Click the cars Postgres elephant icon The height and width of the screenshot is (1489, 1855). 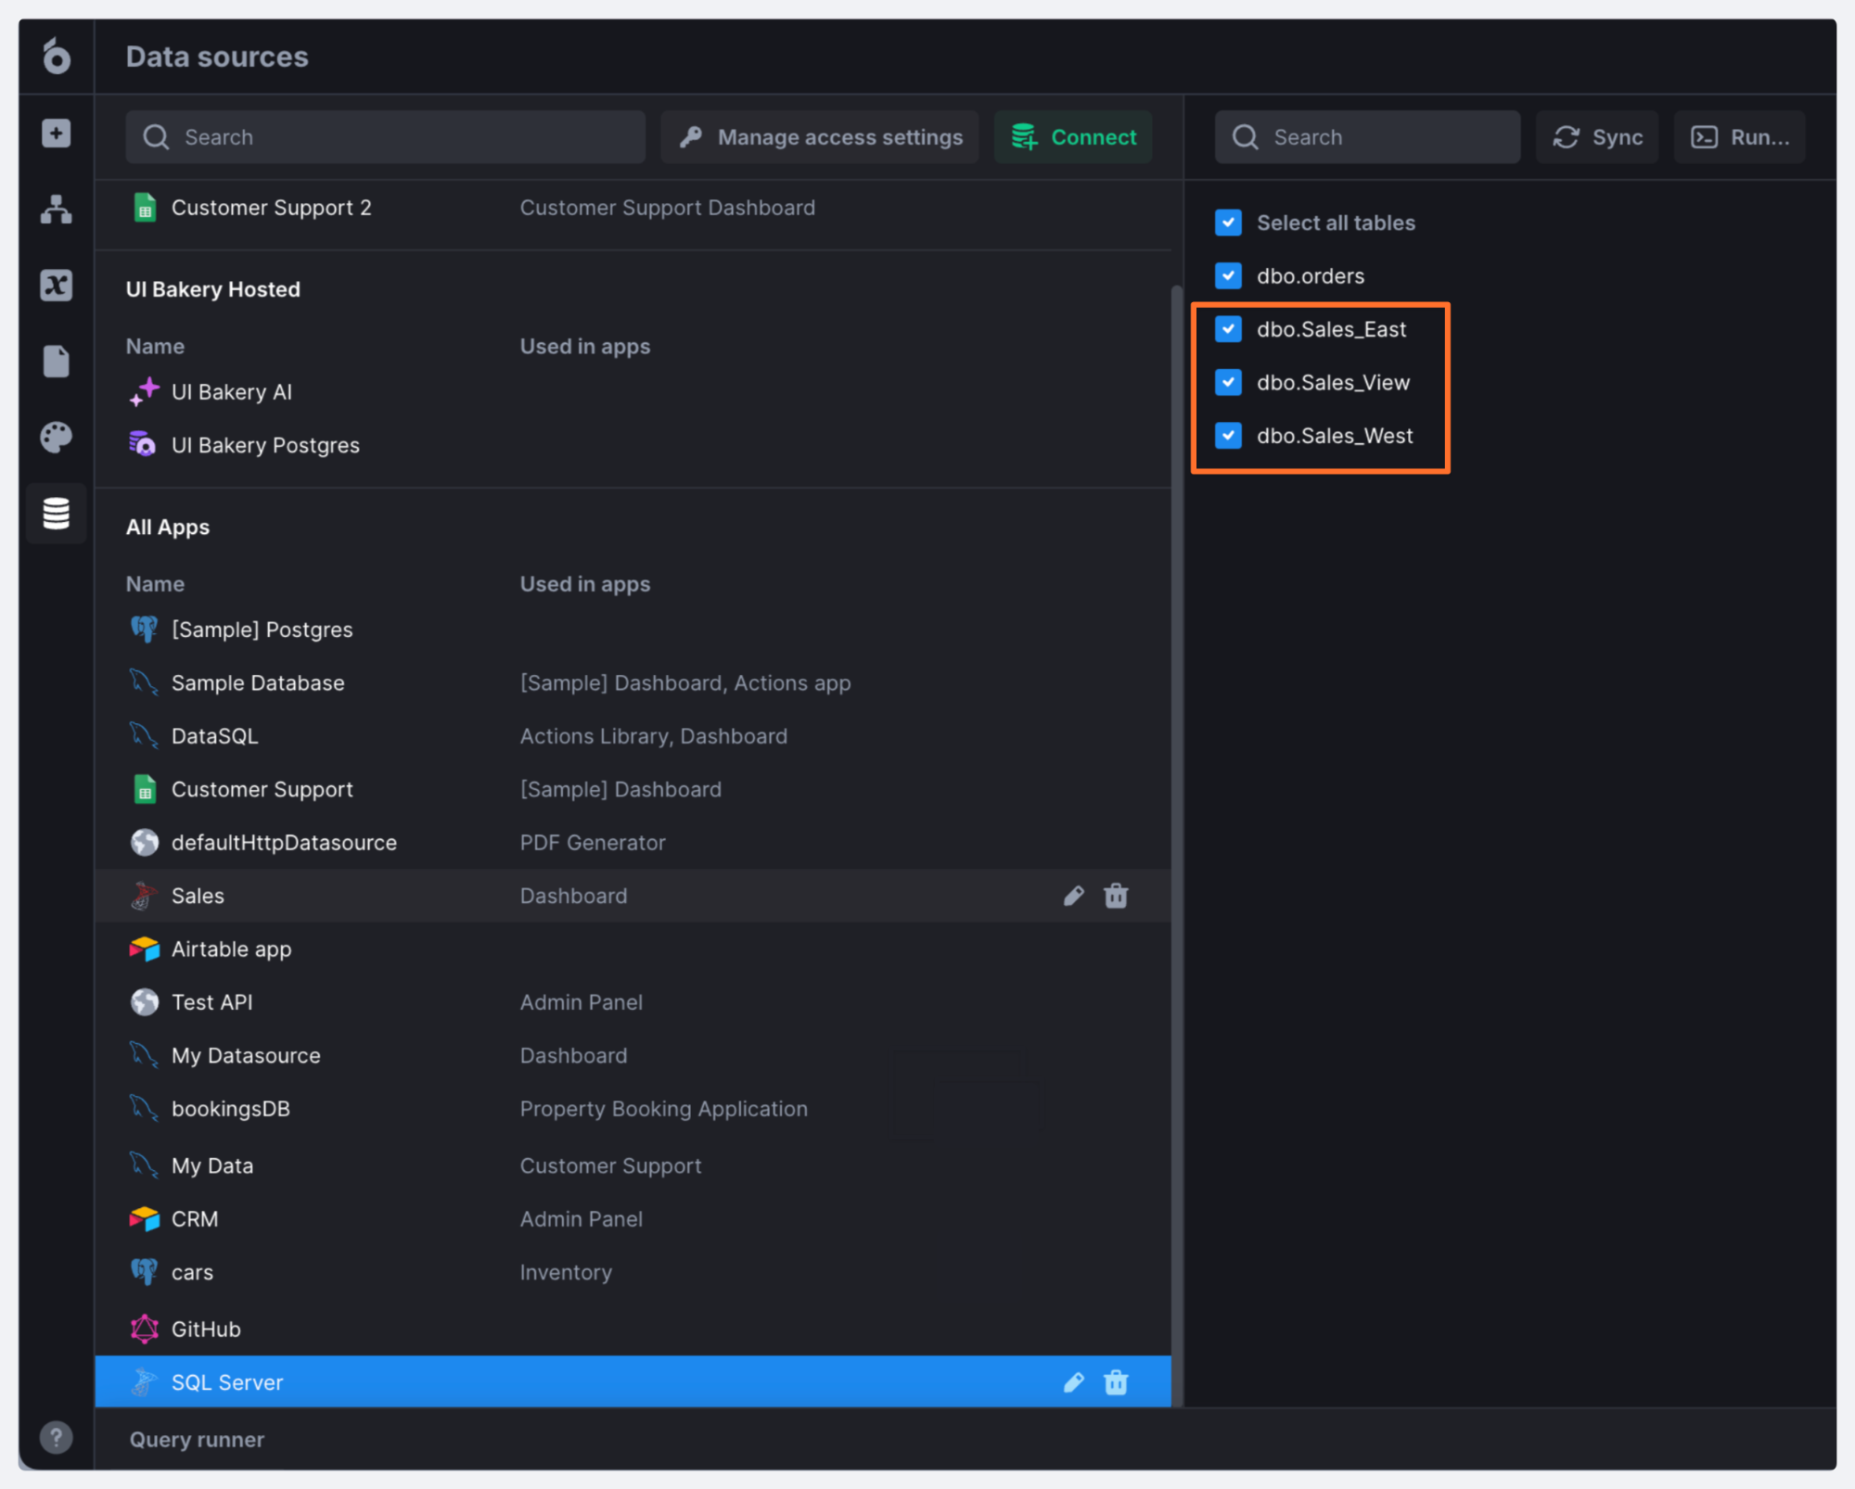(144, 1272)
